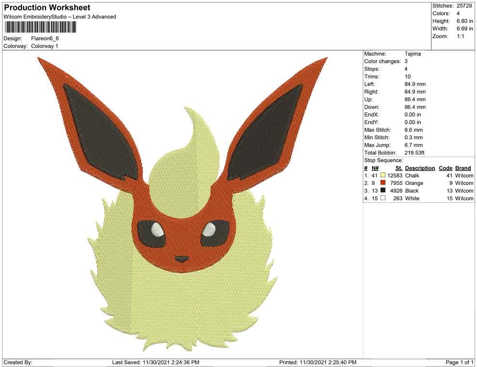
Task: Click the 'Brand' column header
Action: pyautogui.click(x=463, y=168)
